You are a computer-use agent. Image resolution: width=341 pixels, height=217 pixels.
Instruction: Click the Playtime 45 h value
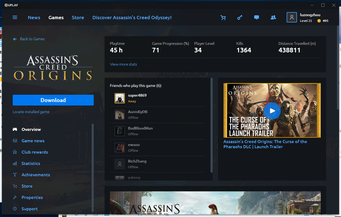coord(116,50)
